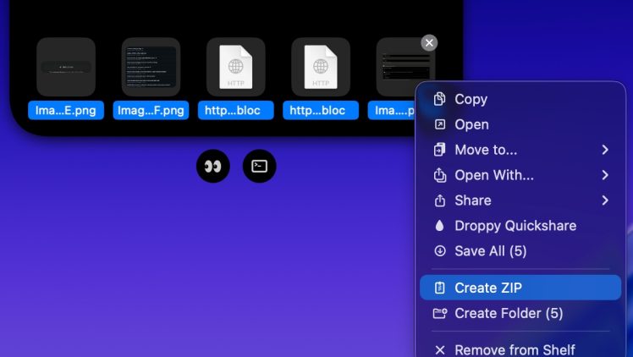This screenshot has width=633, height=357.
Task: Choose Open in the context menu
Action: (471, 124)
